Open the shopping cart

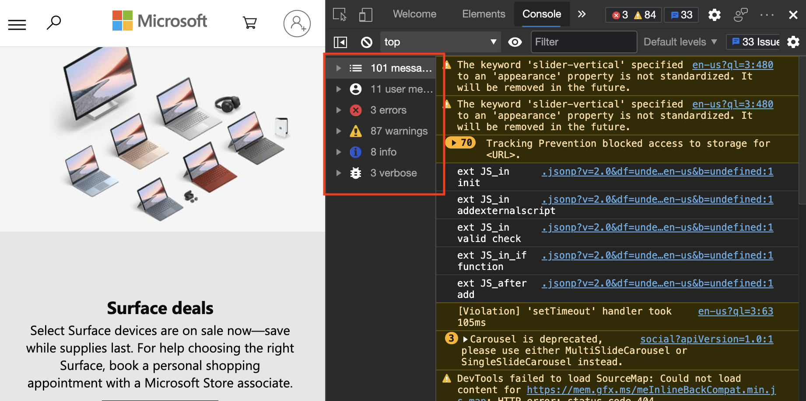250,22
